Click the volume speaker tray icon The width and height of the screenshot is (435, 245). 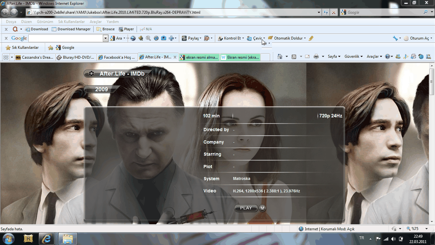tap(394, 239)
